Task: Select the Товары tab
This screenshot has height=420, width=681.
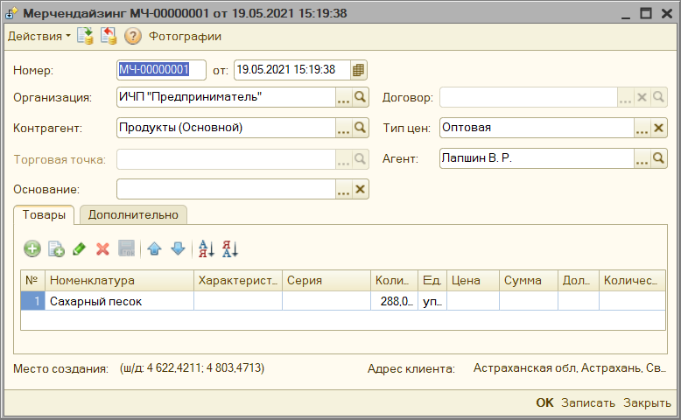Action: 44,215
